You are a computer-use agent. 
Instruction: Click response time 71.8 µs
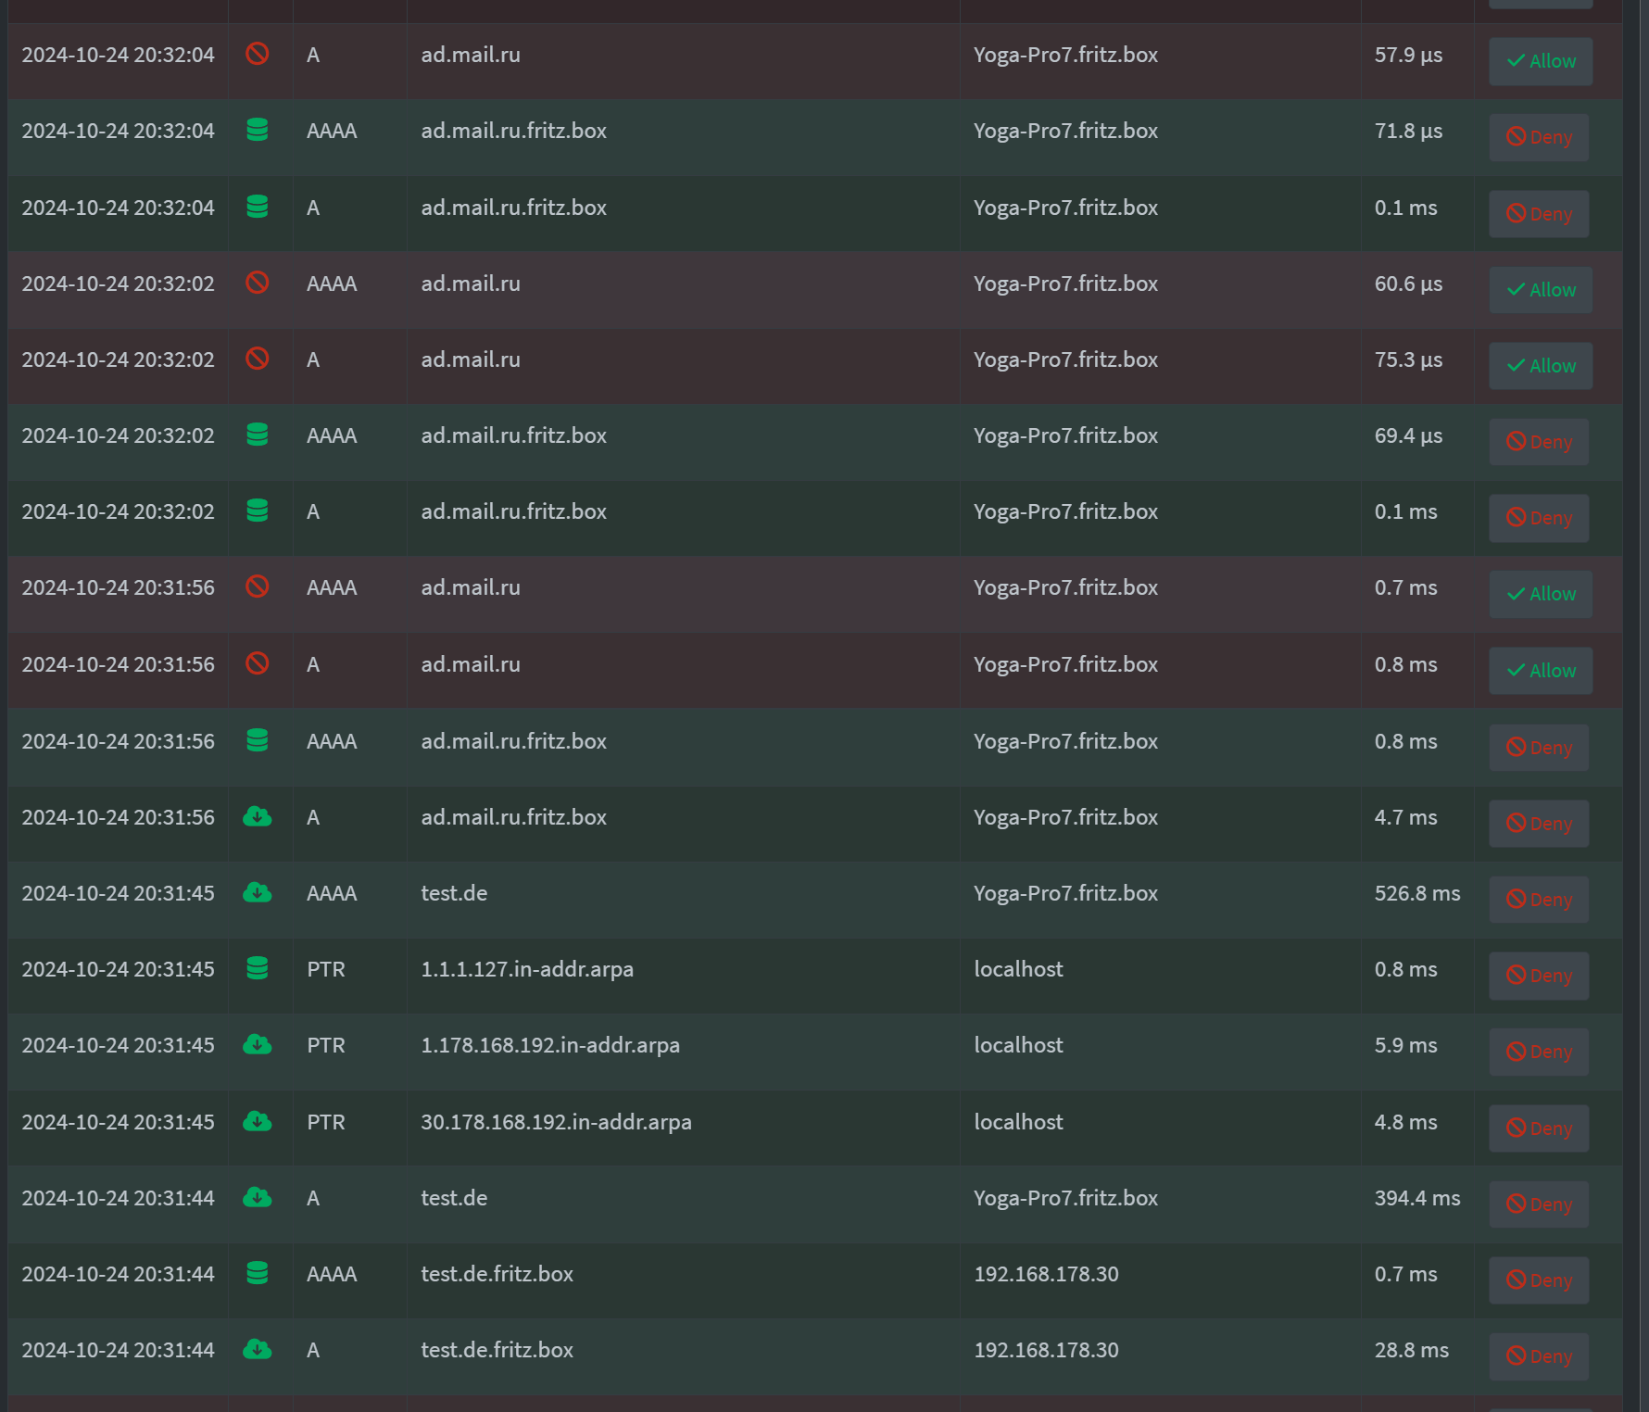pyautogui.click(x=1408, y=131)
